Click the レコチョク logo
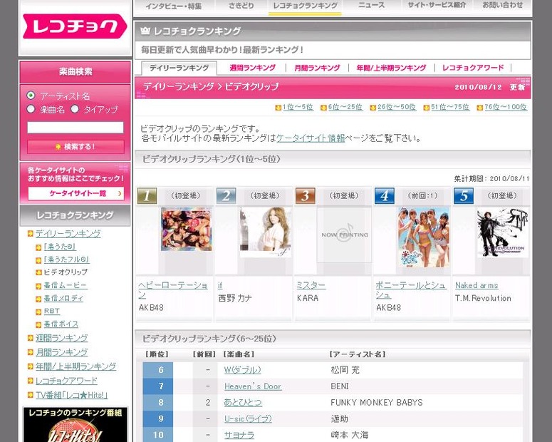552x442 pixels. click(75, 26)
